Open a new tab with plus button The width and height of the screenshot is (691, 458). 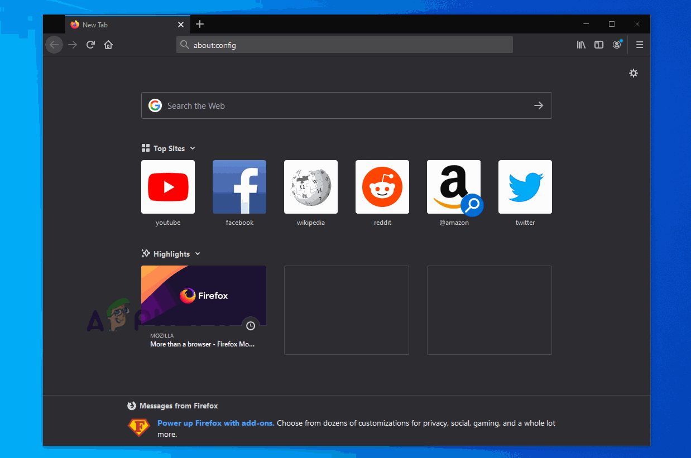pos(200,24)
